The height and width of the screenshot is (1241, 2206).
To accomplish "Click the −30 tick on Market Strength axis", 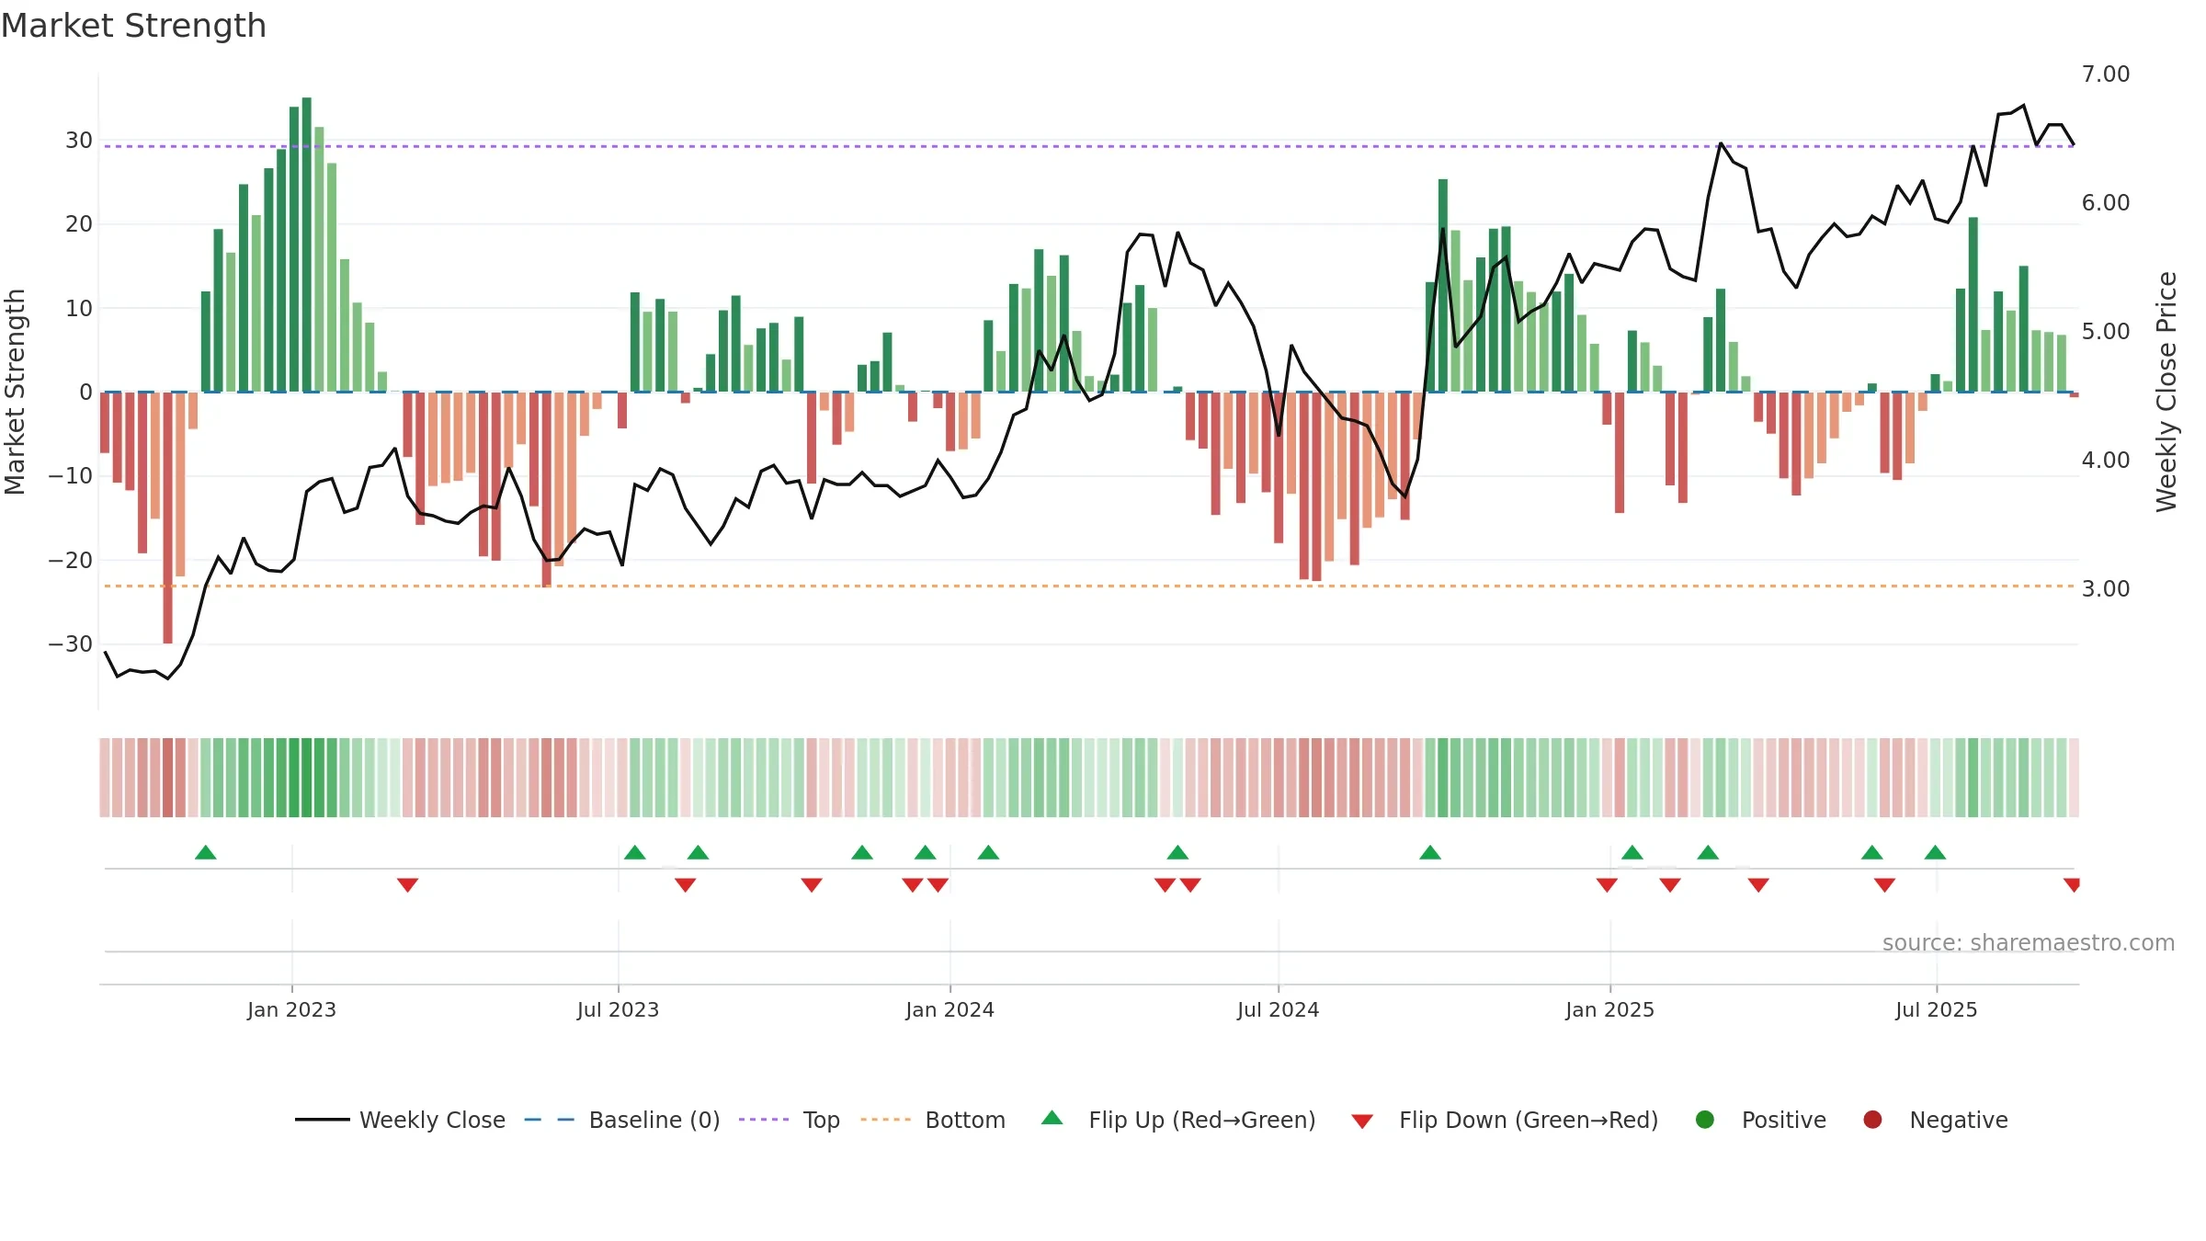I will coord(71,643).
